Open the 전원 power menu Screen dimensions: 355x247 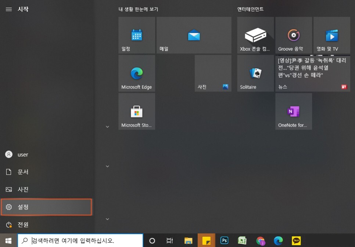click(46, 225)
